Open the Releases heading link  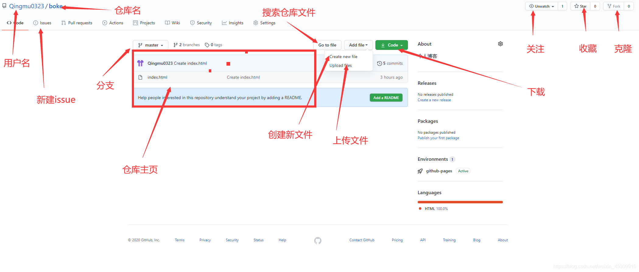pos(427,83)
